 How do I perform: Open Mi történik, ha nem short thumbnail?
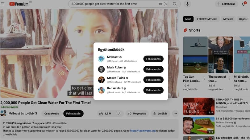coord(242,55)
